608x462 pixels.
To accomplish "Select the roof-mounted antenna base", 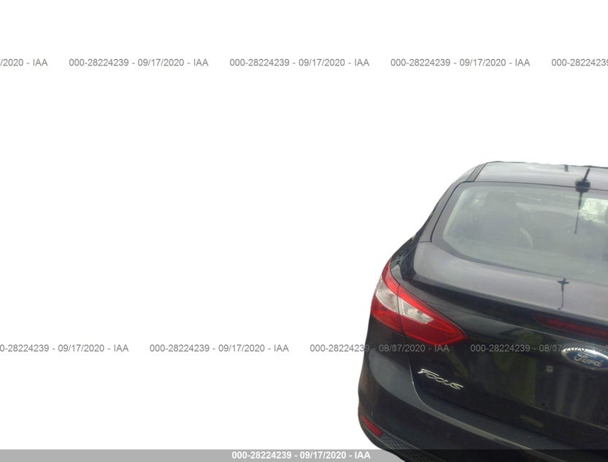I will (582, 186).
